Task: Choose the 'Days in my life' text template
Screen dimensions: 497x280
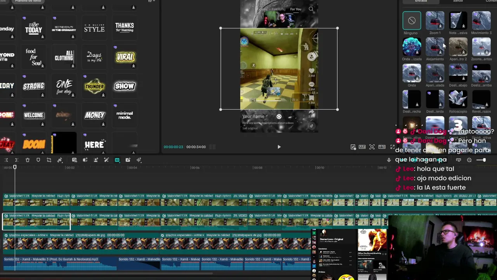Action: pyautogui.click(x=94, y=57)
